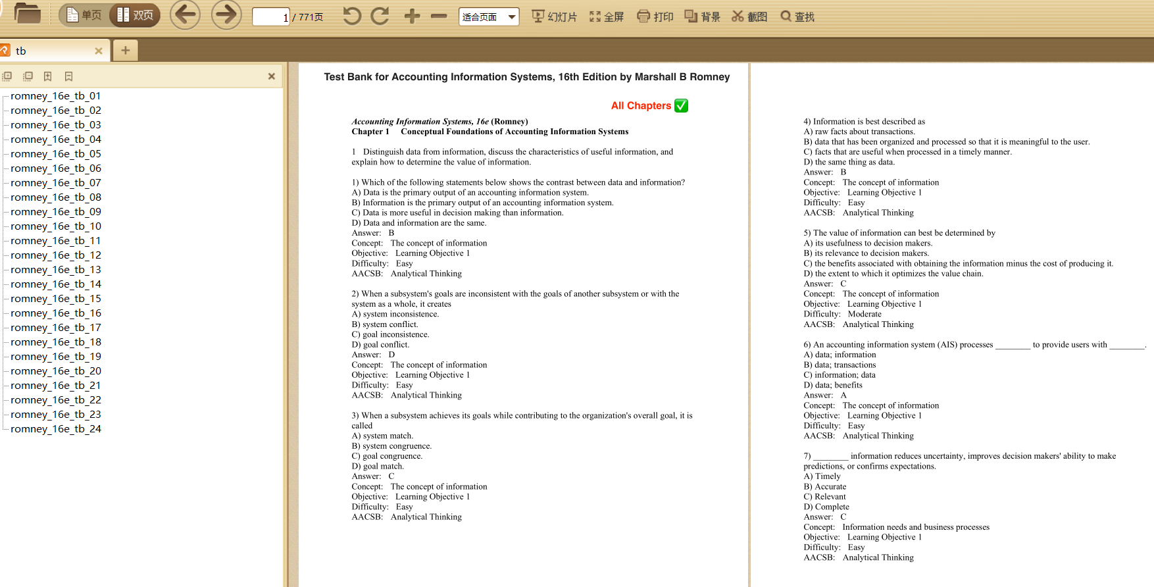Open the 适合页面 zoom dropdown

489,16
